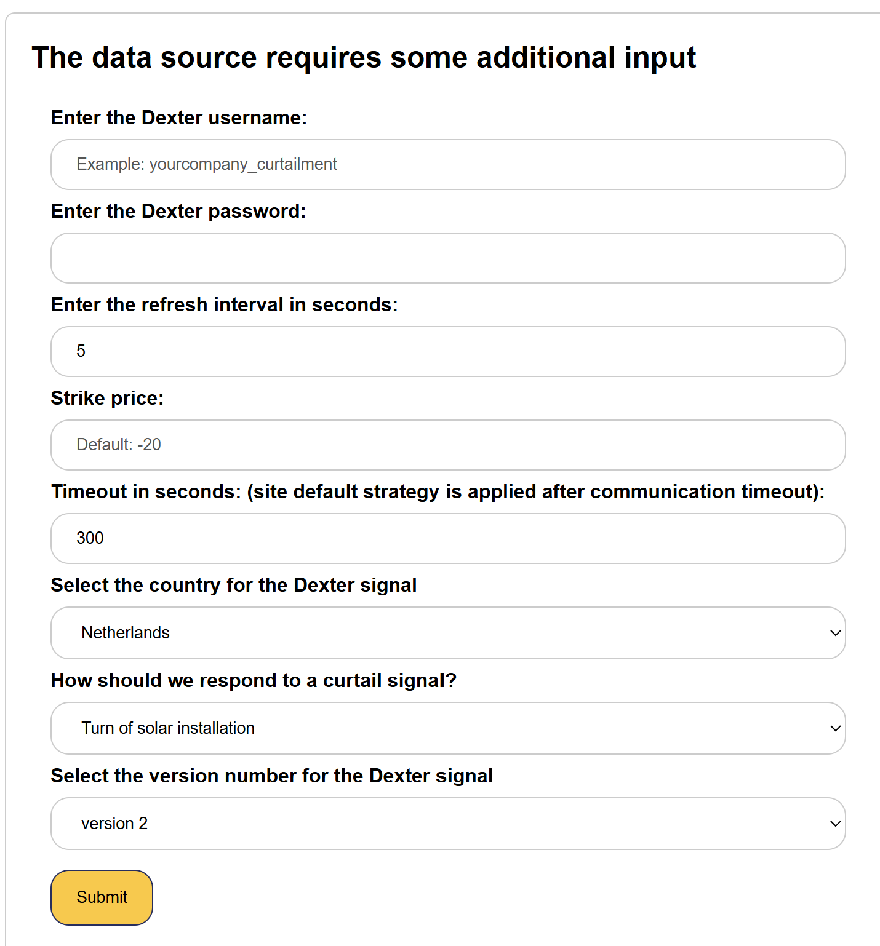Click 'Enter the refresh interval in seconds:' label

(224, 304)
